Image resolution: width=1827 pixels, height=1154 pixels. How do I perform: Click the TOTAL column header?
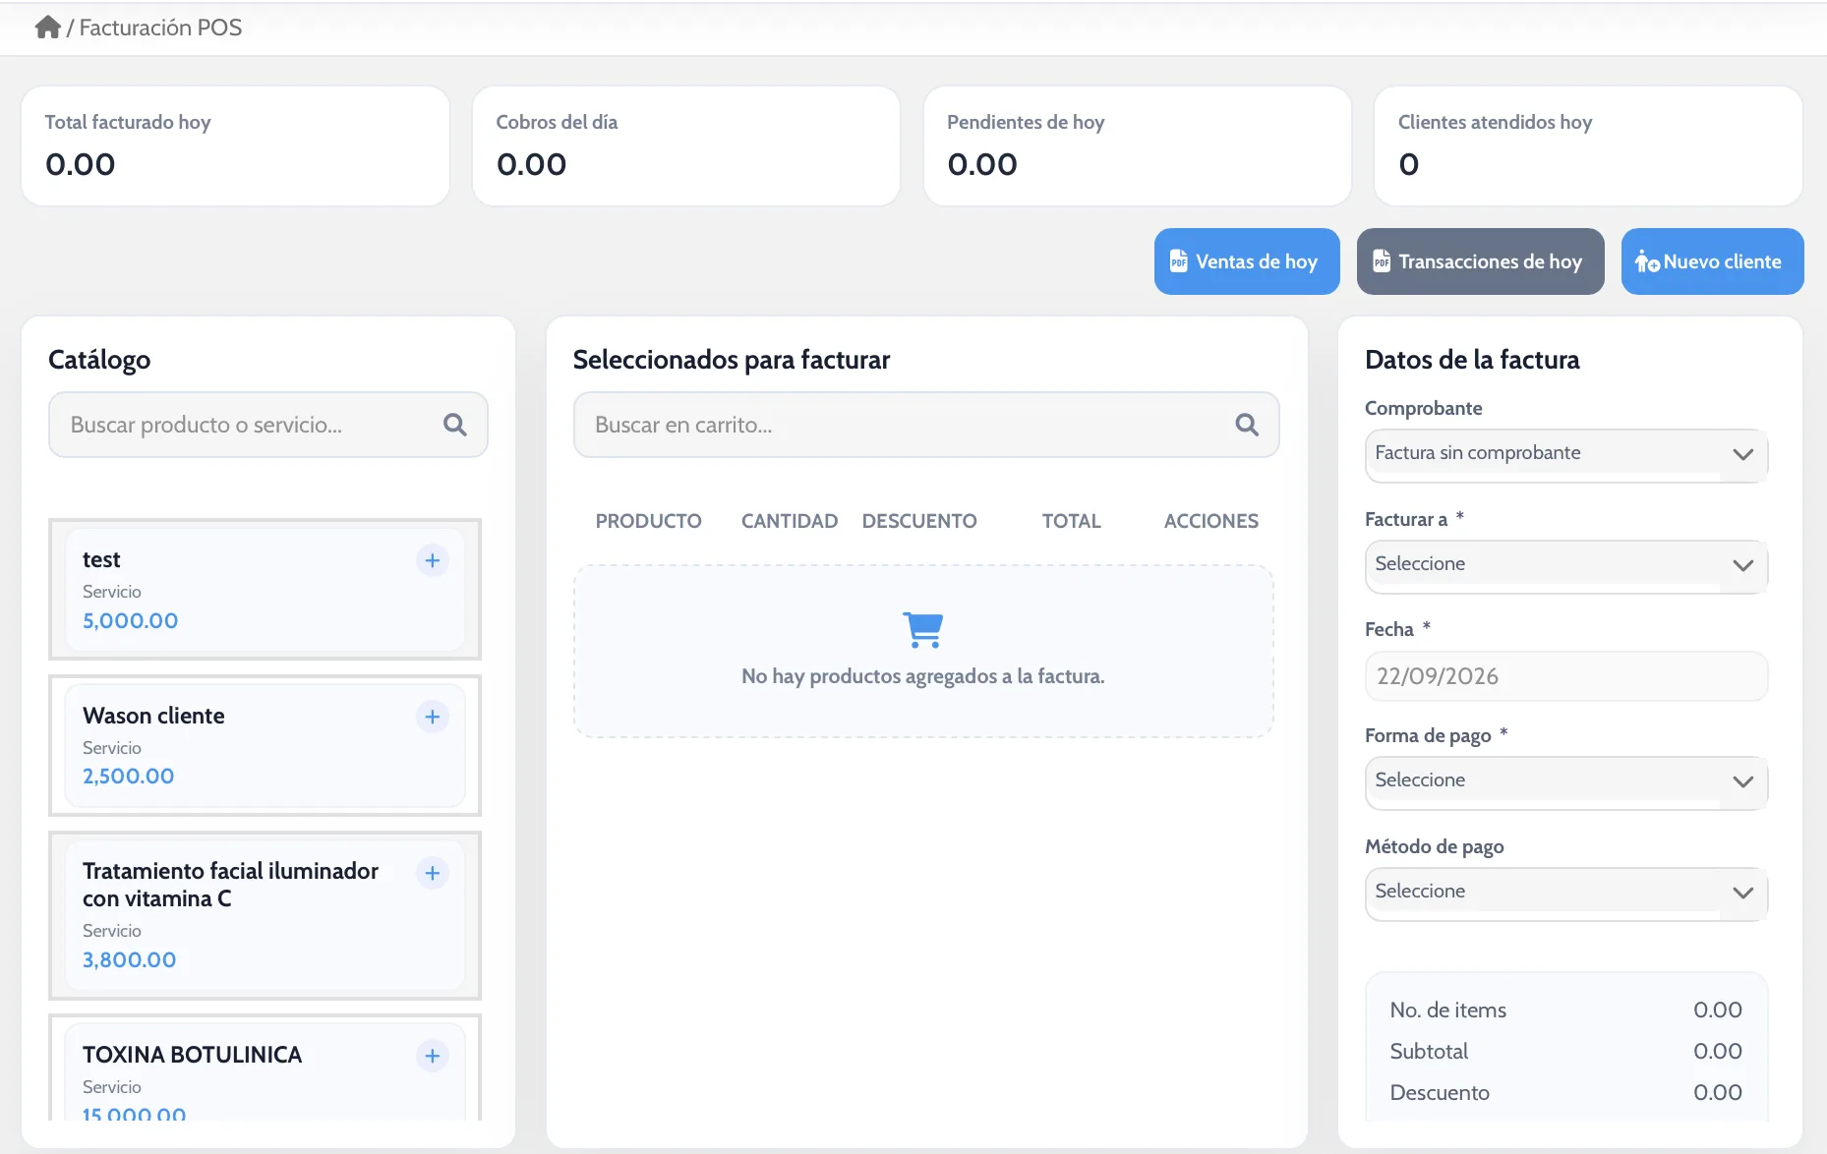pos(1072,521)
